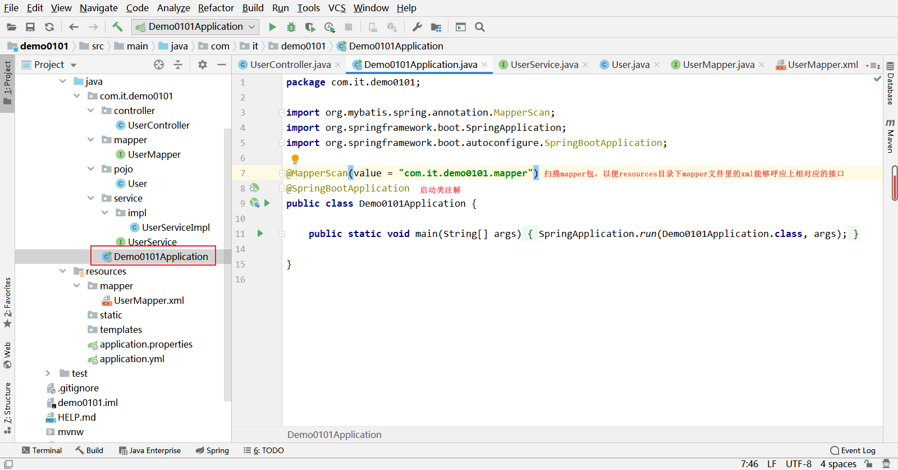Viewport: 898px width, 470px height.
Task: Click the green inspection checkmark icon
Action: 877,79
